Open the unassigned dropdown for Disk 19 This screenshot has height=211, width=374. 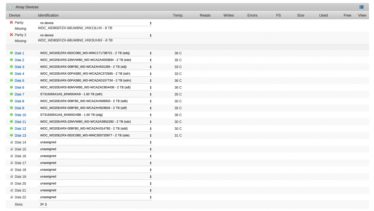[x=95, y=177]
